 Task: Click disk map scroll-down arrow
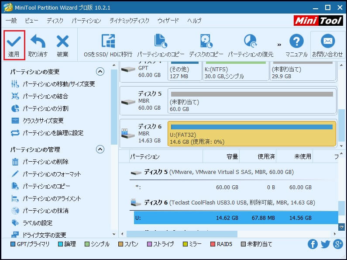point(341,146)
